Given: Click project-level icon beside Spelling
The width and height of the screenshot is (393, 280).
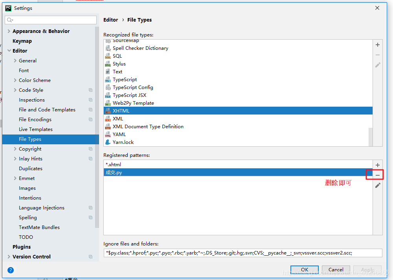Looking at the screenshot, I should (x=90, y=218).
